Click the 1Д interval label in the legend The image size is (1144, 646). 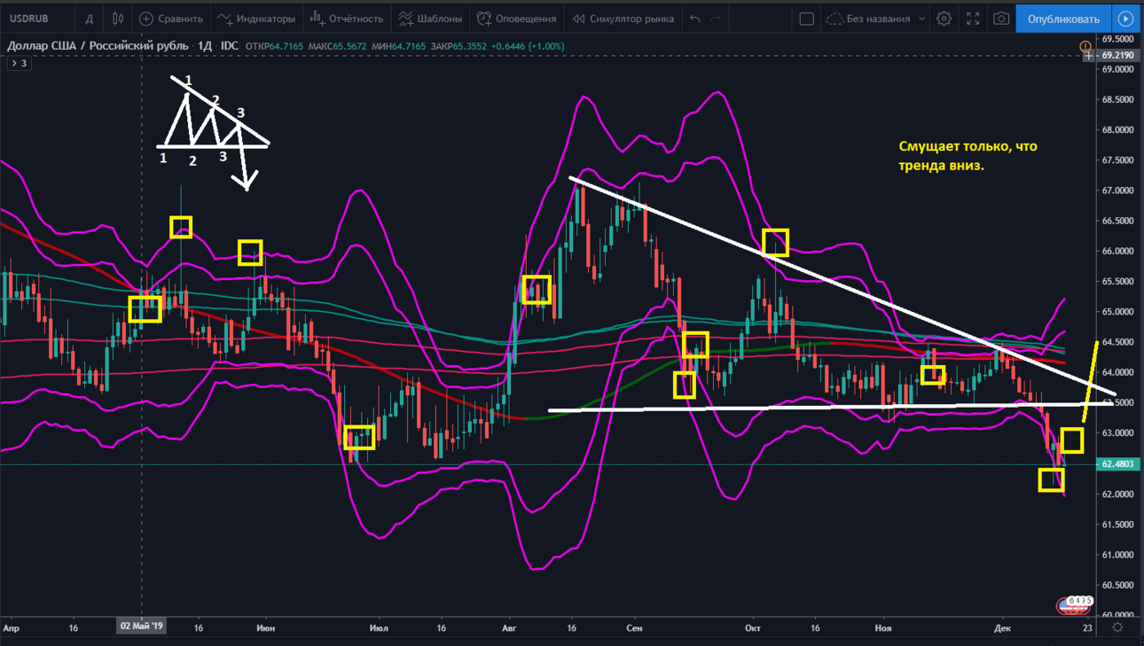click(204, 45)
